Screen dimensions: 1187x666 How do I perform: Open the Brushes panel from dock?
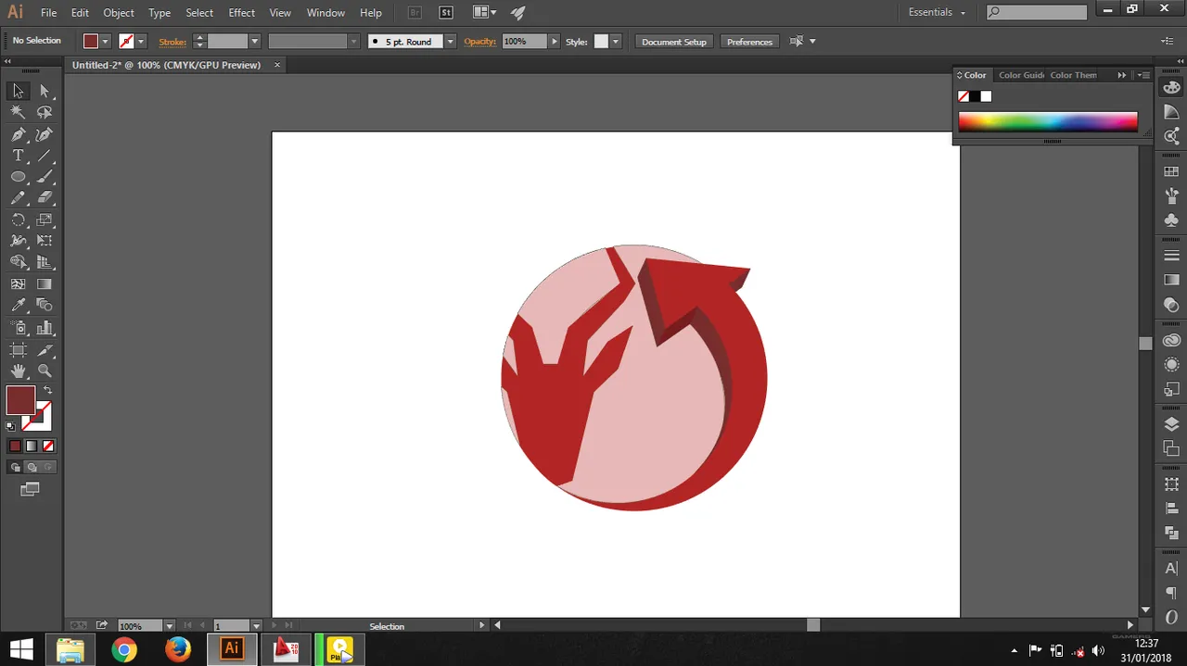pyautogui.click(x=1171, y=195)
